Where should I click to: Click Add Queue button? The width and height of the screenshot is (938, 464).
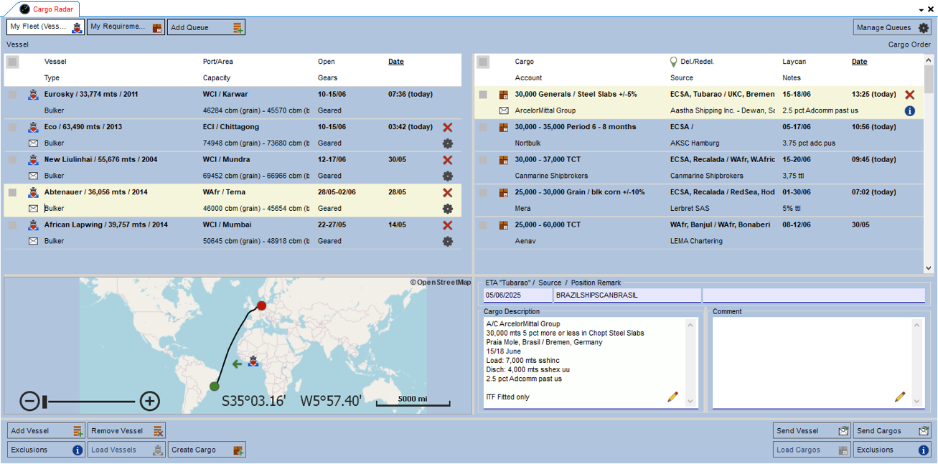point(207,27)
